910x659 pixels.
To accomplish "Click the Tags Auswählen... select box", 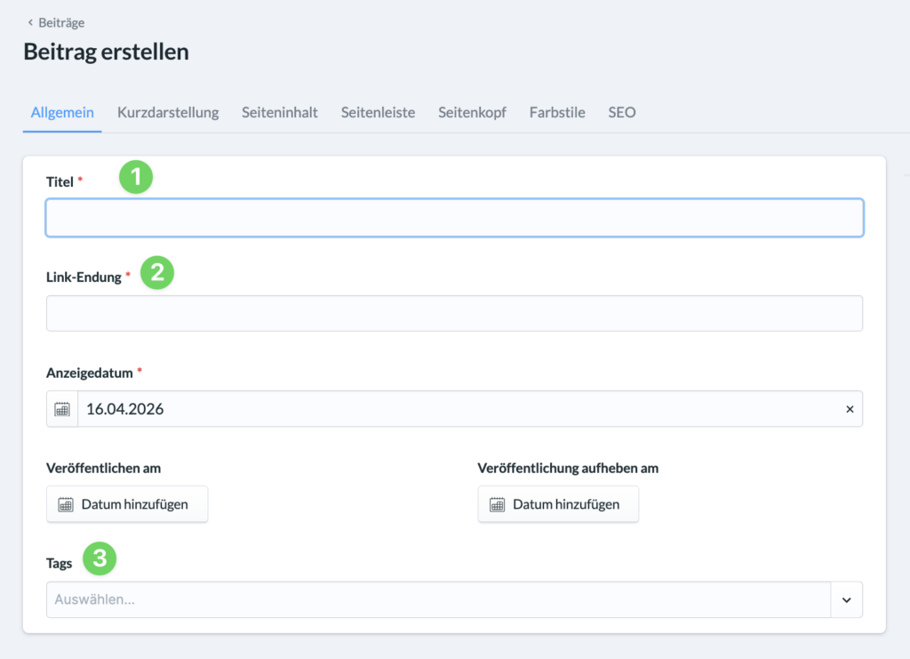I will [x=435, y=600].
